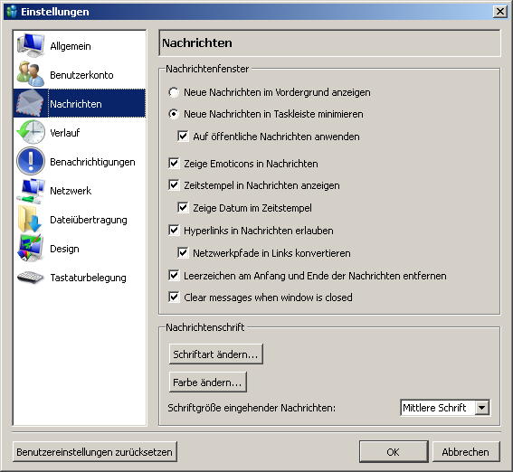Viewport: 513px width, 472px height.
Task: Disable Clear messages when window is closed
Action: pyautogui.click(x=174, y=297)
